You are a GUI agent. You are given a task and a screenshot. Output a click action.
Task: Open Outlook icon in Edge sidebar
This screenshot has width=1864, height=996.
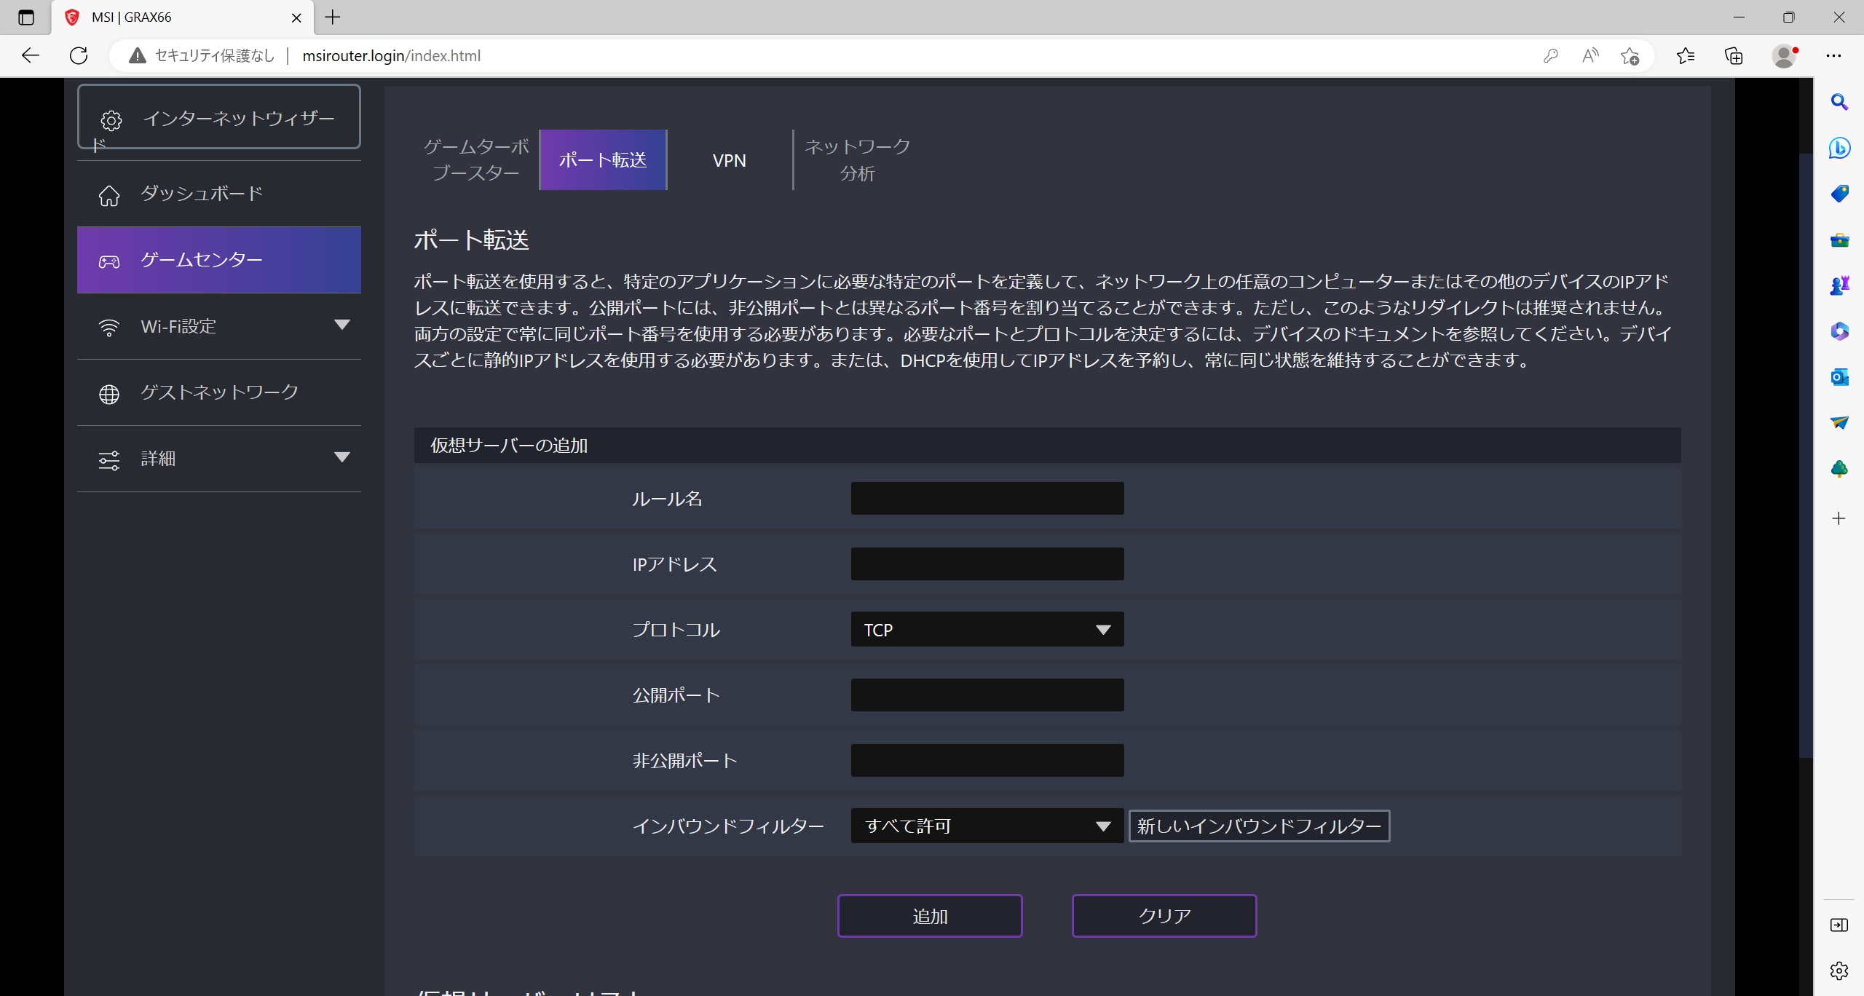pyautogui.click(x=1839, y=377)
